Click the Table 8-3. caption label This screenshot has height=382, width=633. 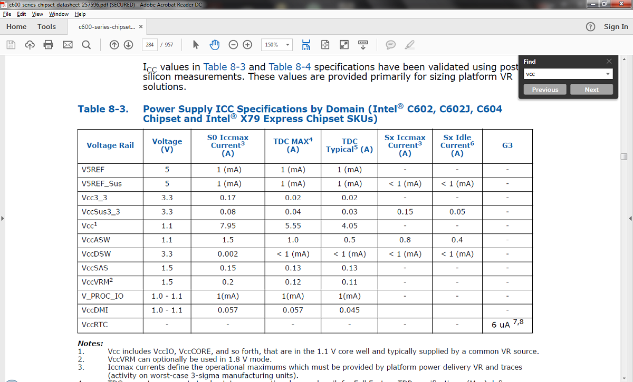pos(103,109)
